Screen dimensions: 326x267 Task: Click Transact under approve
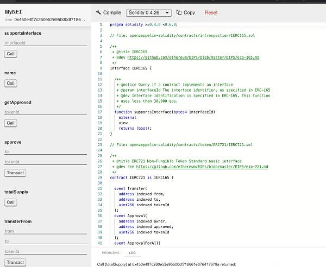pyautogui.click(x=15, y=173)
